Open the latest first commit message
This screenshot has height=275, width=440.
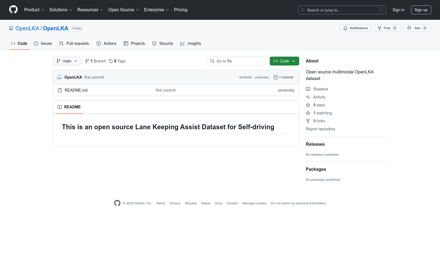click(94, 77)
